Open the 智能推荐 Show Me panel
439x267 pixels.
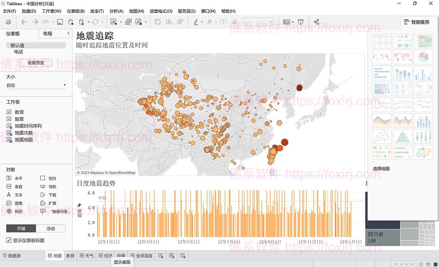(x=416, y=22)
